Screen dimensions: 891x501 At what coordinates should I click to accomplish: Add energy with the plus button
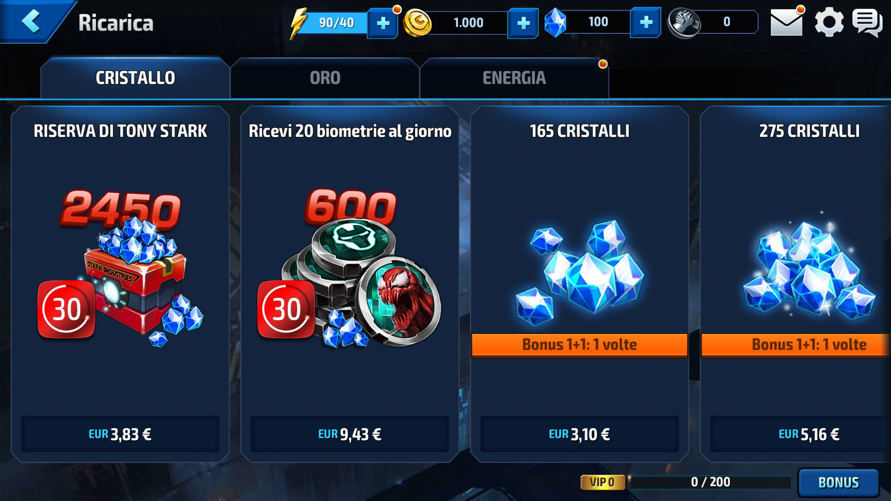click(383, 23)
